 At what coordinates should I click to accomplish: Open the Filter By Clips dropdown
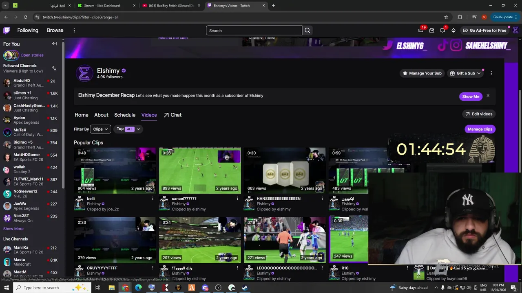100,129
